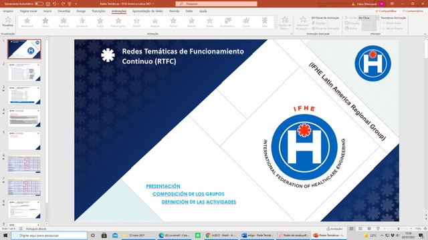
Task: Click the Compartilhar button
Action: (386, 11)
